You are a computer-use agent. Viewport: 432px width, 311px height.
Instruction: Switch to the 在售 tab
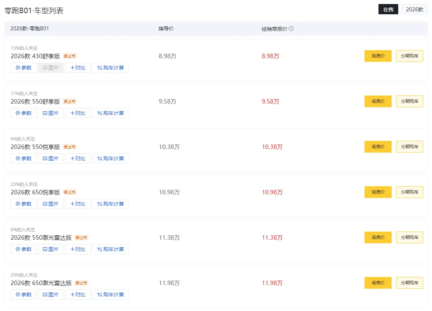point(388,9)
